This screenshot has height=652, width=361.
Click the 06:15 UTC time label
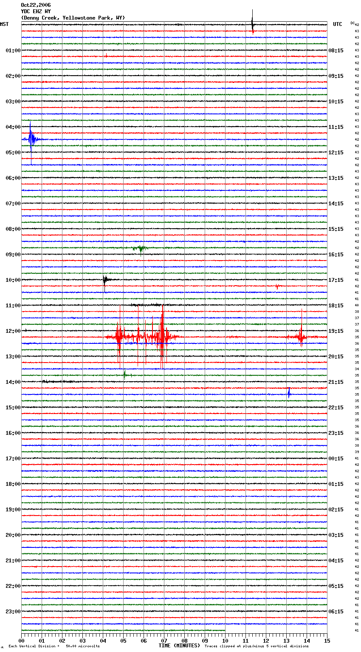[x=336, y=612]
